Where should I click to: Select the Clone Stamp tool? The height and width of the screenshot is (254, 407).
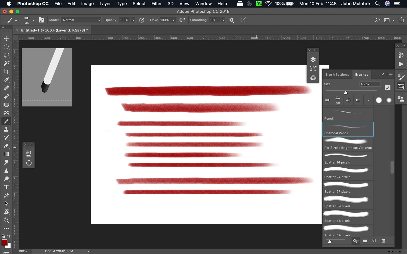[7, 129]
